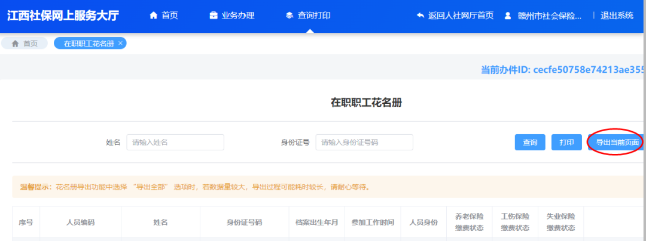Viewport: 646px width, 241px height.
Task: Click the 档案出生年月 column header
Action: (317, 222)
